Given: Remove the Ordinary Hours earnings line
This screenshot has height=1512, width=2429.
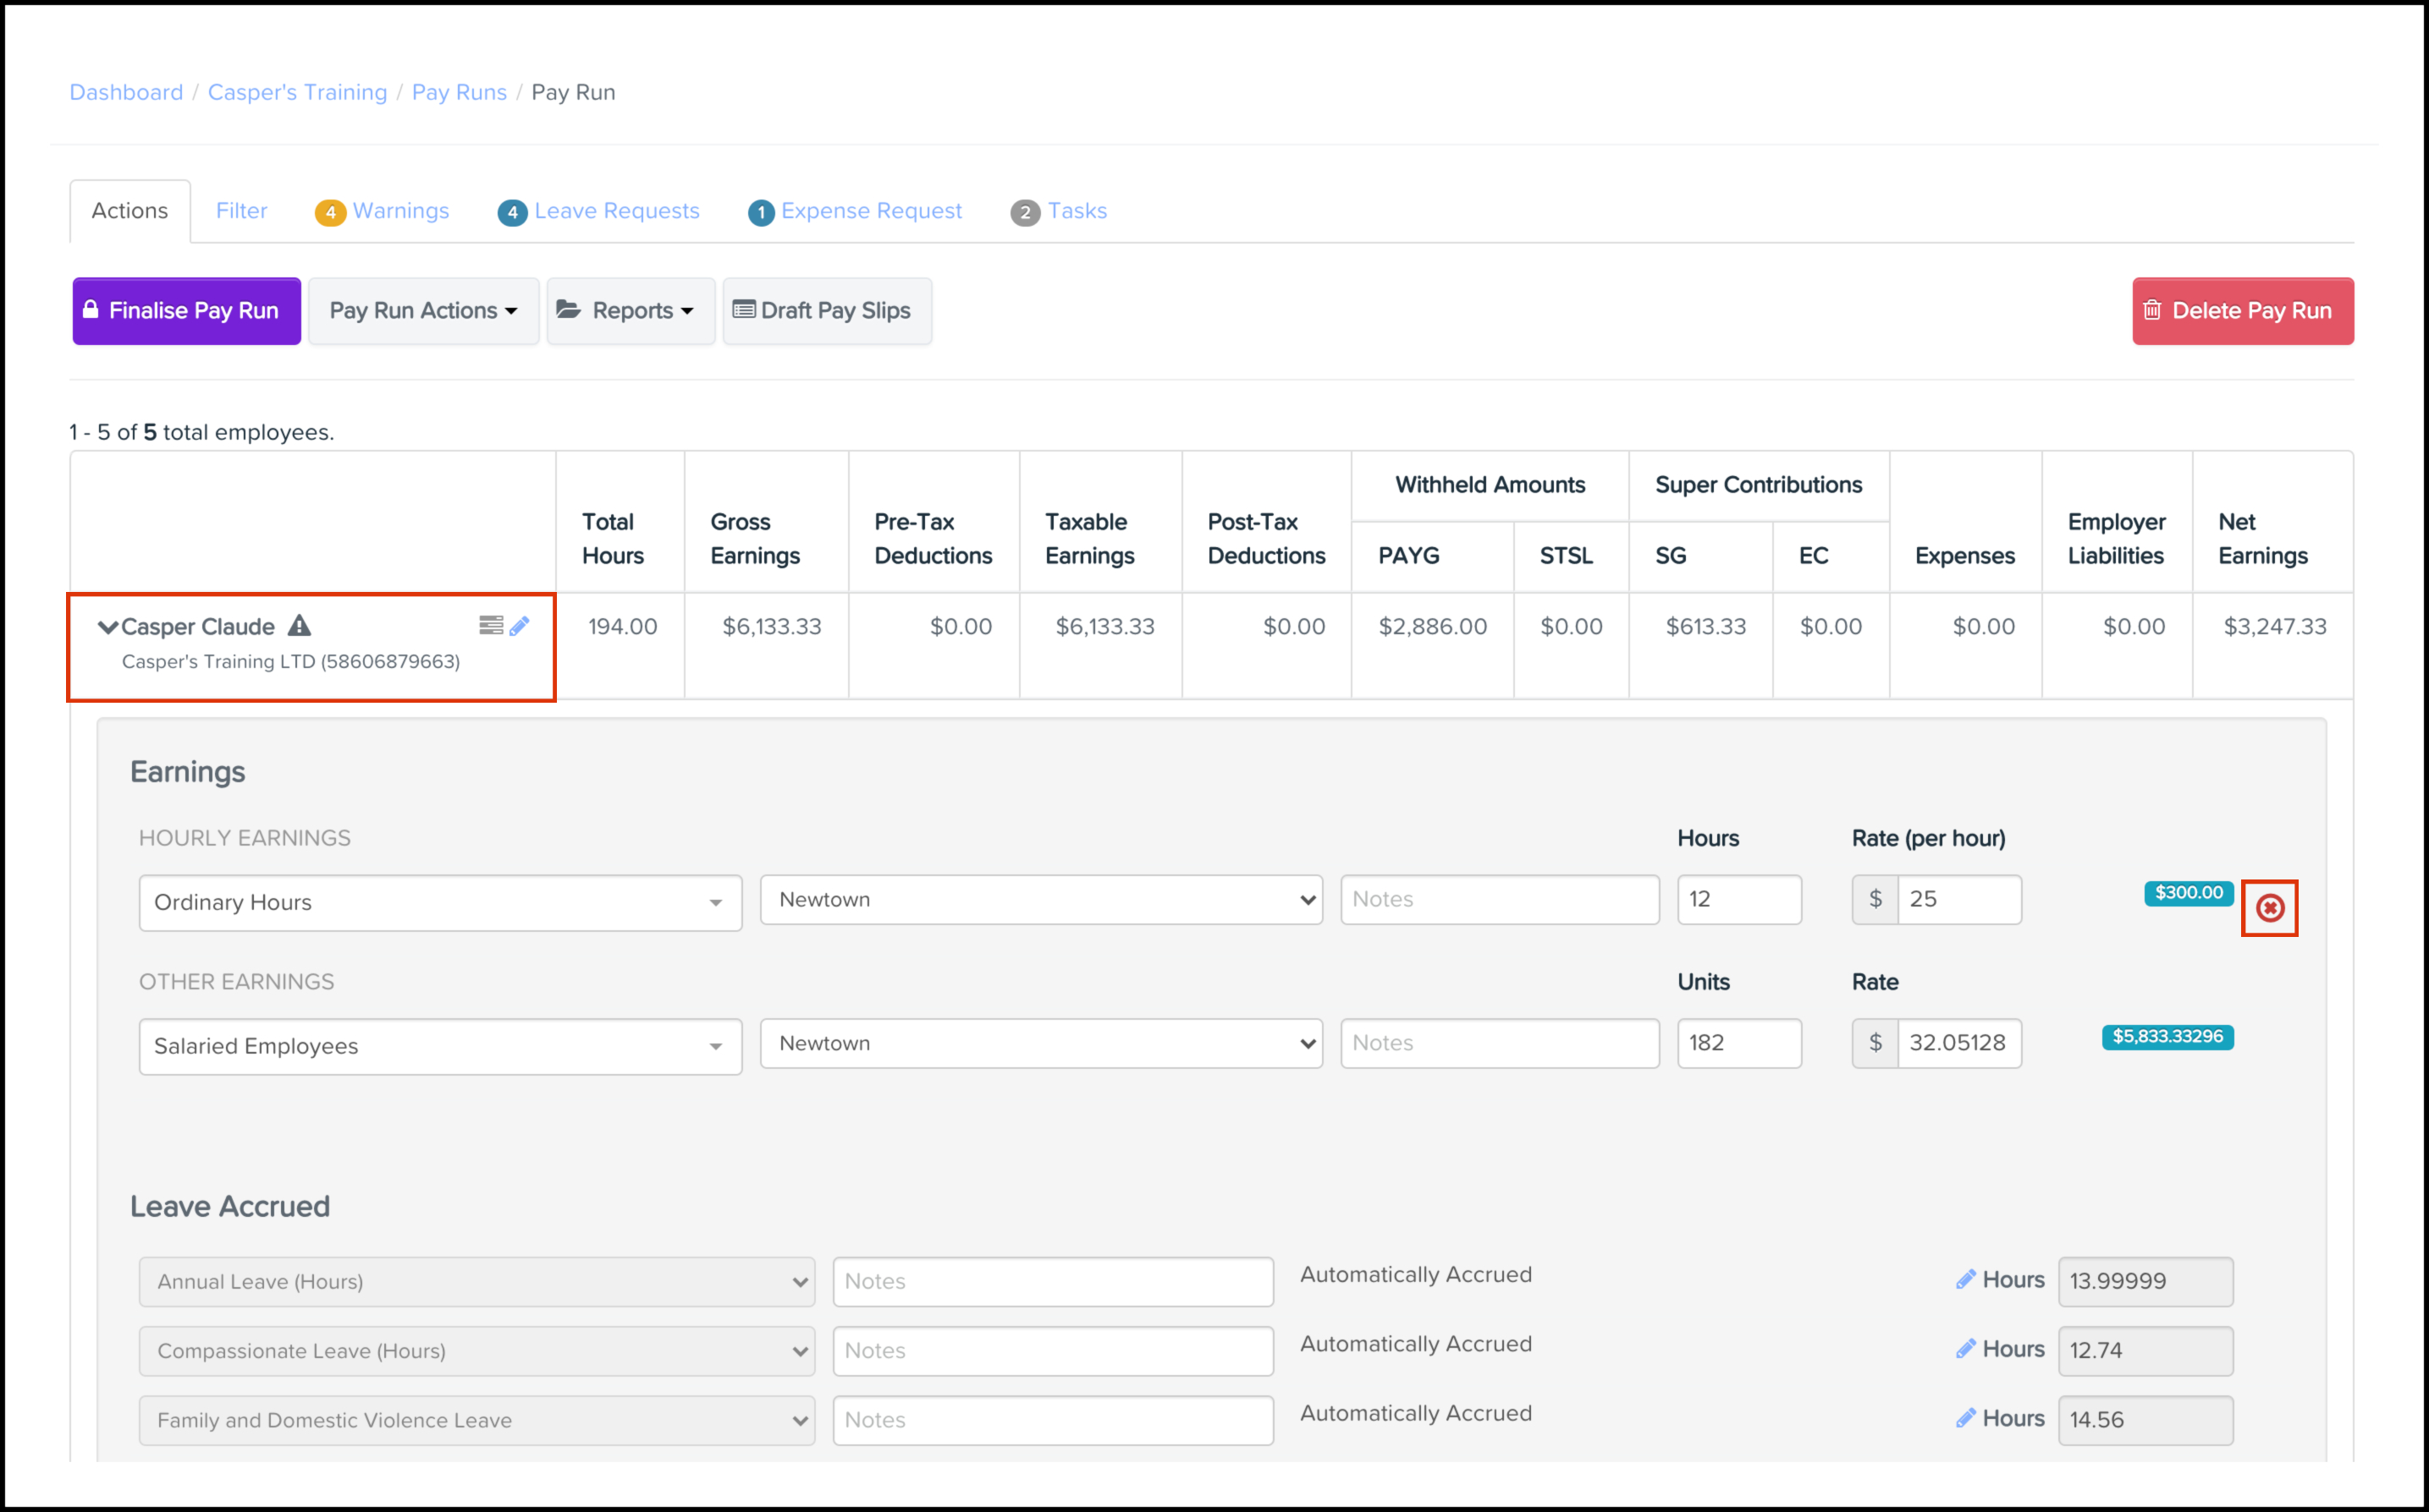Looking at the screenshot, I should [x=2269, y=908].
